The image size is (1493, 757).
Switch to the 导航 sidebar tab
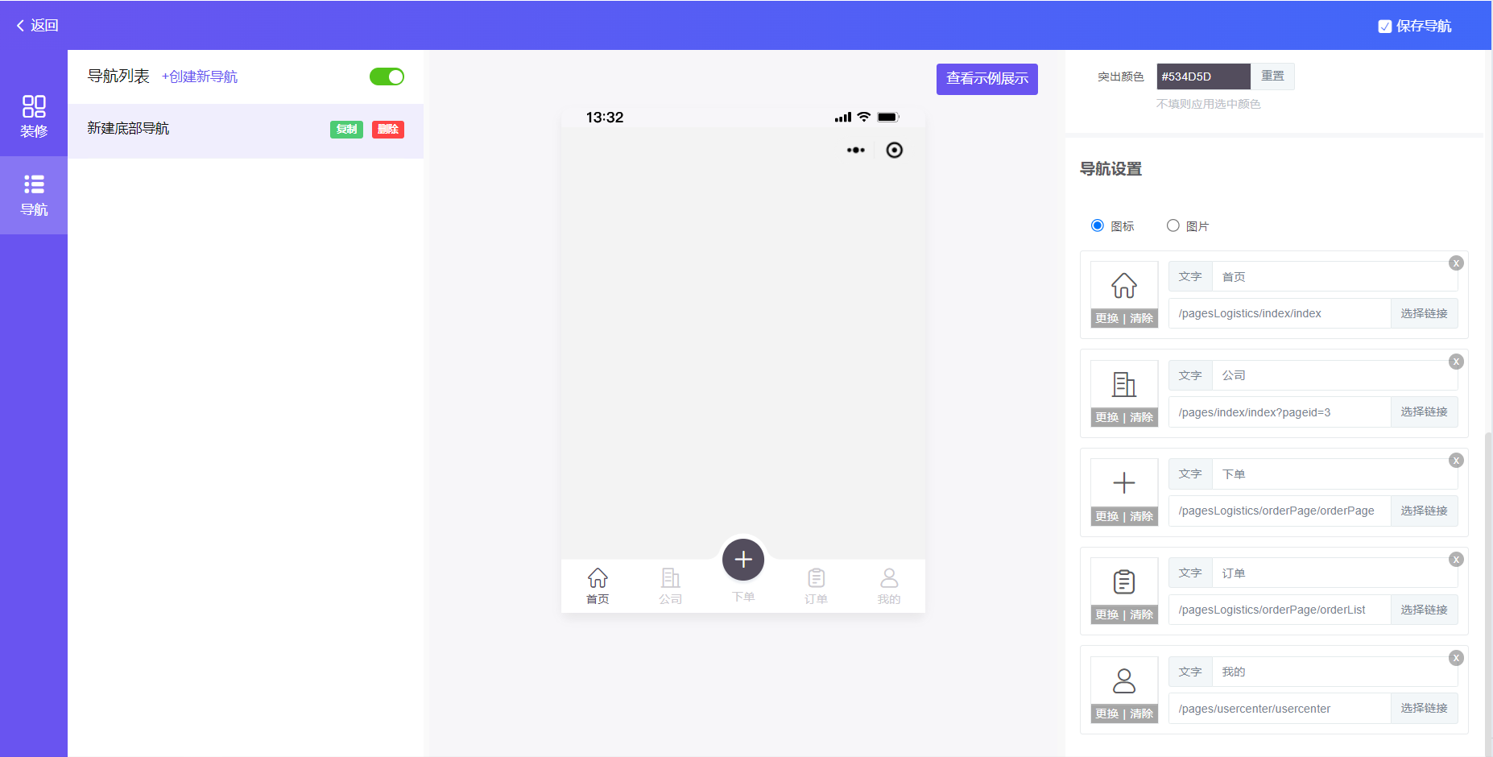[34, 195]
